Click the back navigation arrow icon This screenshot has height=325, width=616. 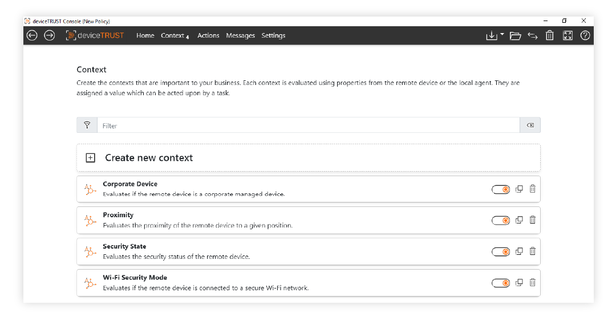tap(32, 35)
